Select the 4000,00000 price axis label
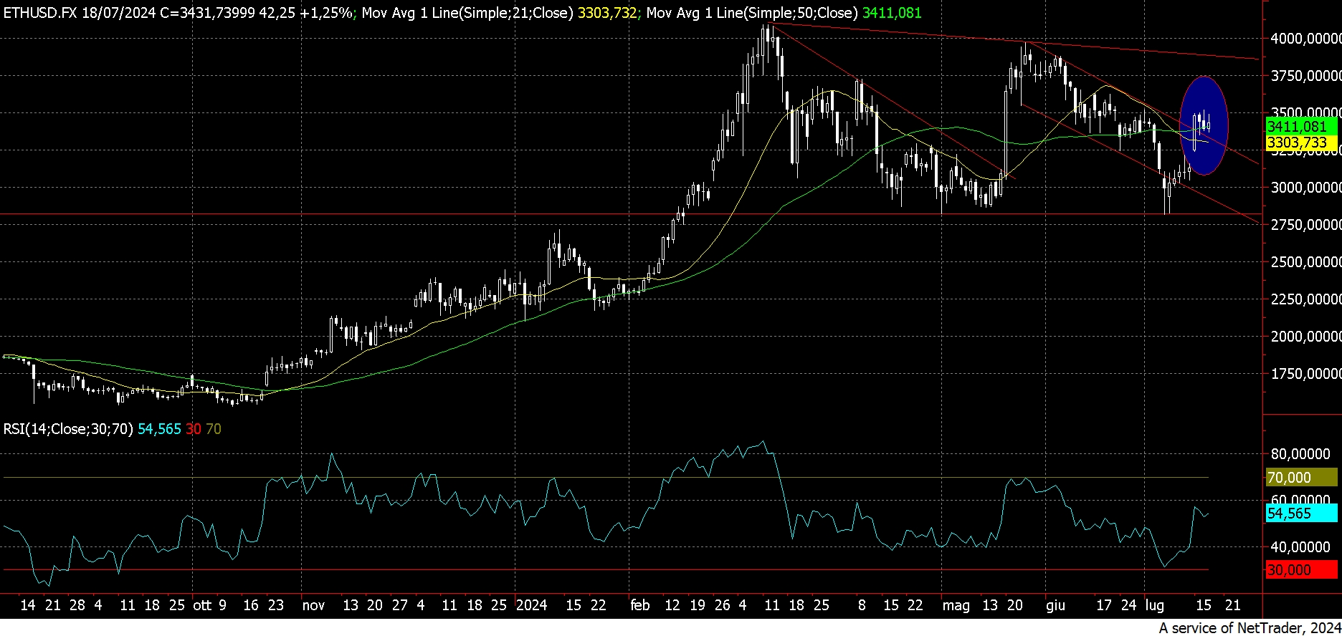The image size is (1342, 636). point(1305,39)
